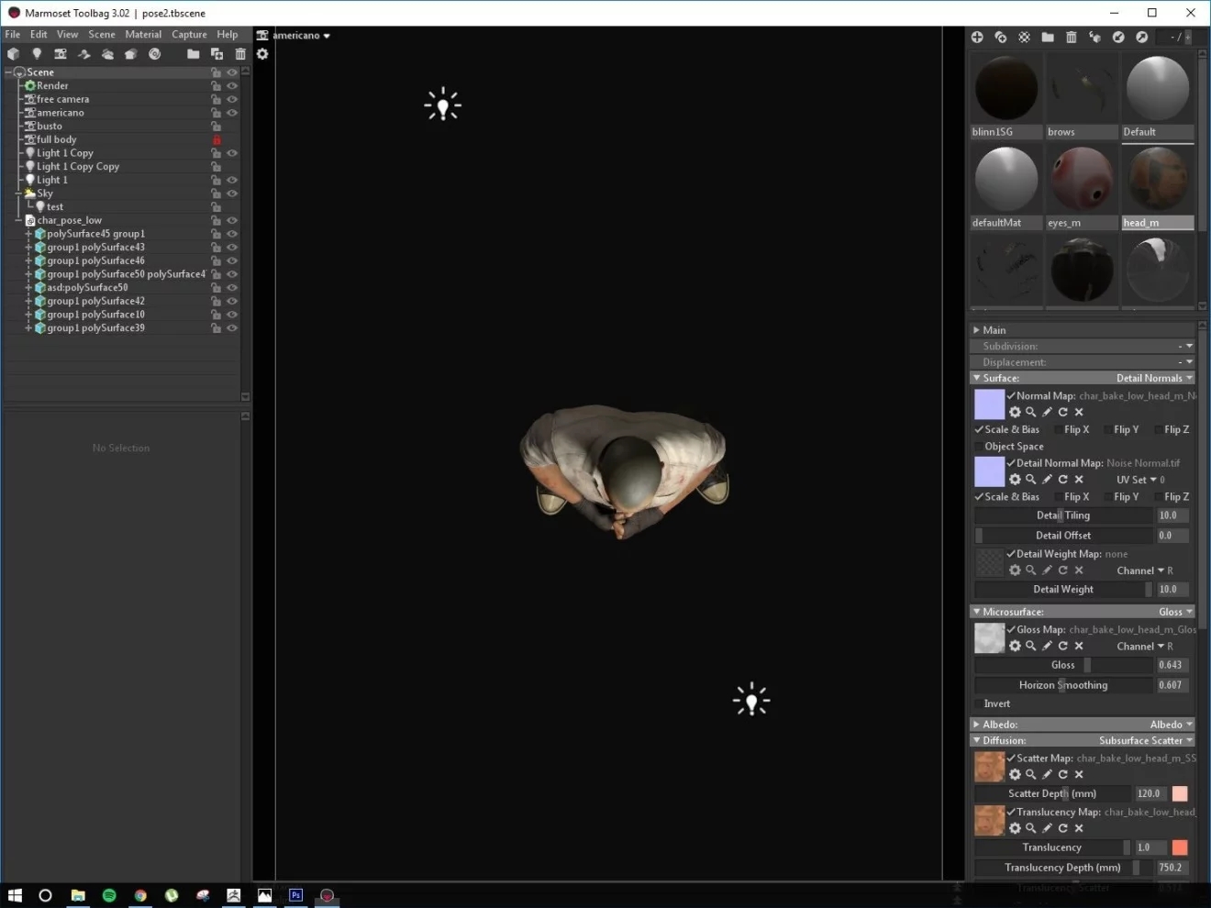Enable the Invert checkbox under Gloss

pos(979,704)
